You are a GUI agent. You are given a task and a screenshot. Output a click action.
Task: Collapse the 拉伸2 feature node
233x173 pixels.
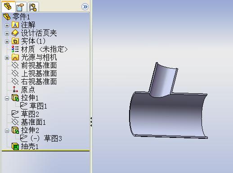click(x=7, y=131)
